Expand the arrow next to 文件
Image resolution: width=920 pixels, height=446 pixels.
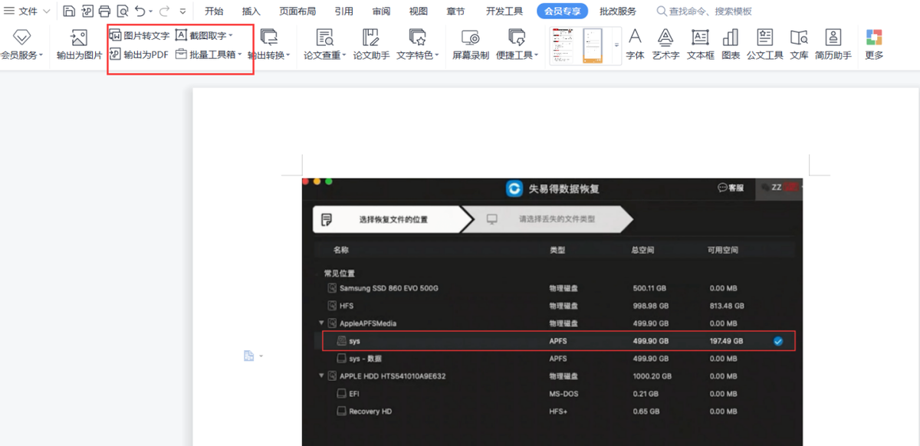47,11
